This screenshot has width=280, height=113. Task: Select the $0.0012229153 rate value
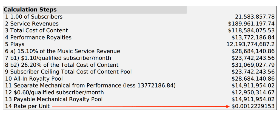(253, 106)
